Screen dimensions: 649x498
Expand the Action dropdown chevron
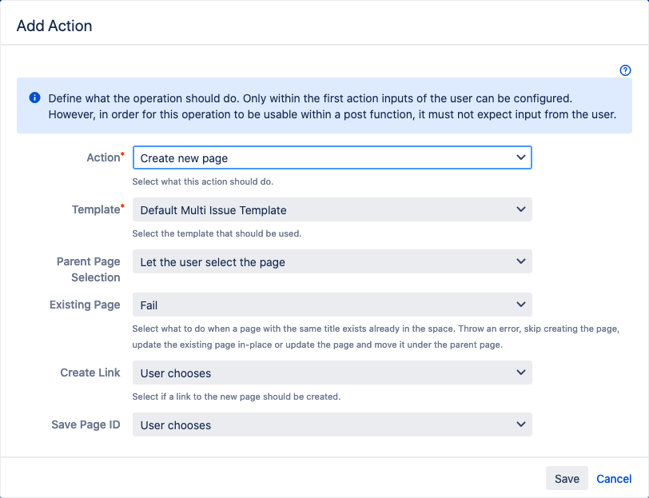click(520, 157)
